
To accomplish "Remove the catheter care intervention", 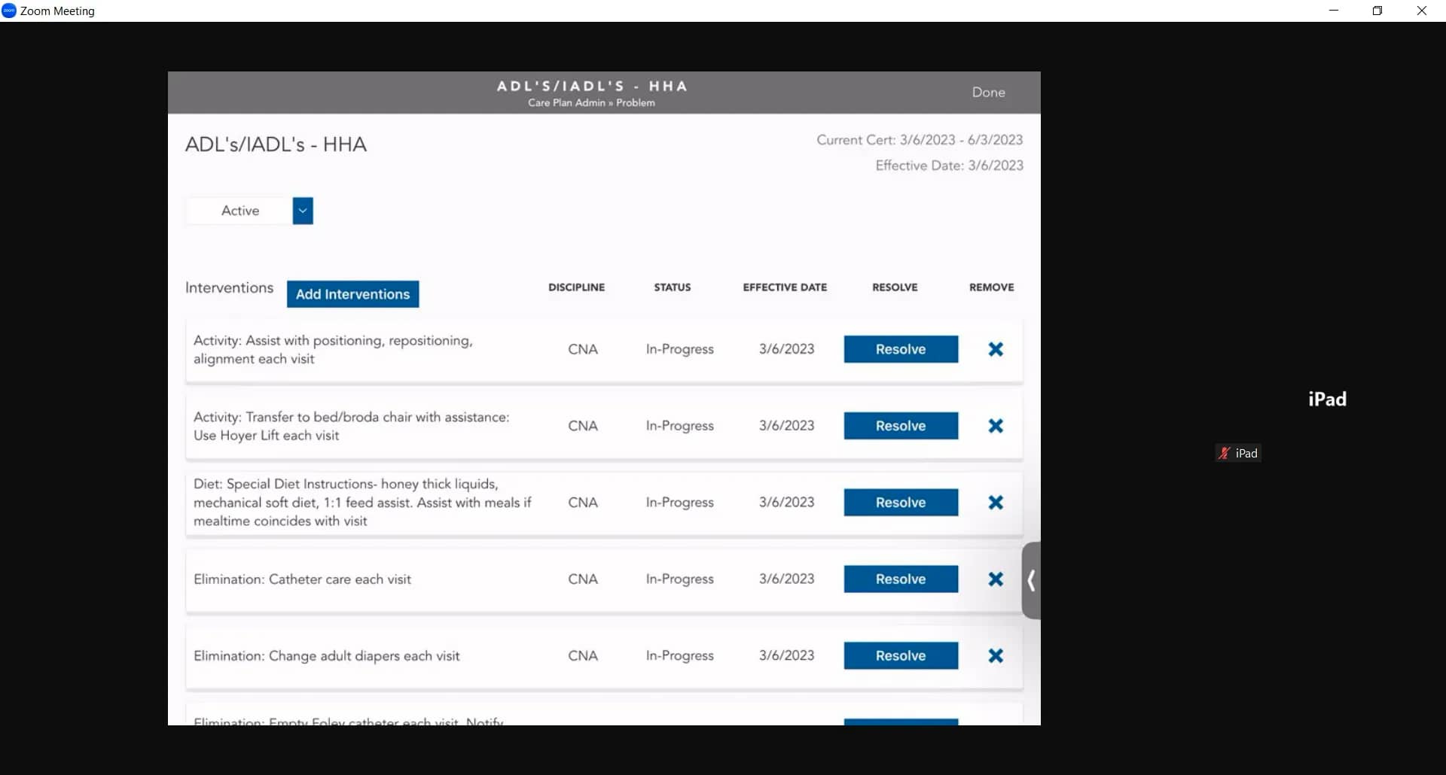I will [x=995, y=579].
